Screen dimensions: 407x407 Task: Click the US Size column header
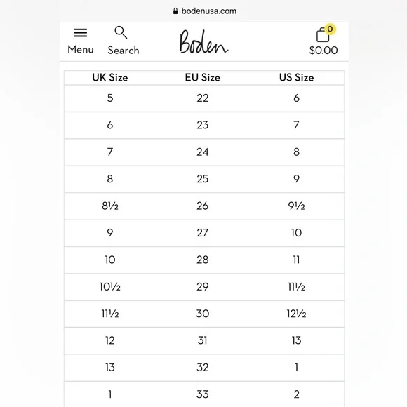(x=296, y=77)
